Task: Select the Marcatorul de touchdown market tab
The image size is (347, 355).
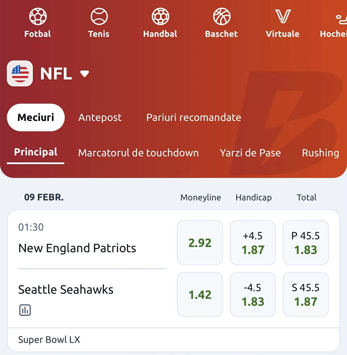Action: (x=138, y=153)
